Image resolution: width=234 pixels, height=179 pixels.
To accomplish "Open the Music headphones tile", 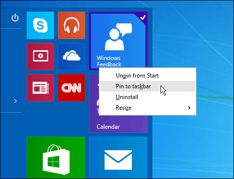I will point(72,25).
